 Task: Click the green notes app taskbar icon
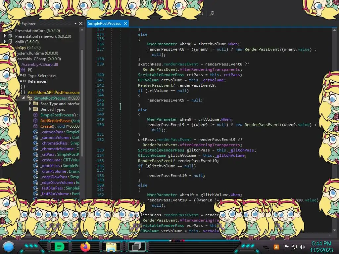tap(60, 246)
